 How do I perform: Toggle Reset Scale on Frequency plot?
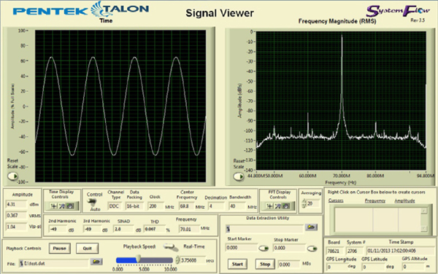(x=239, y=176)
